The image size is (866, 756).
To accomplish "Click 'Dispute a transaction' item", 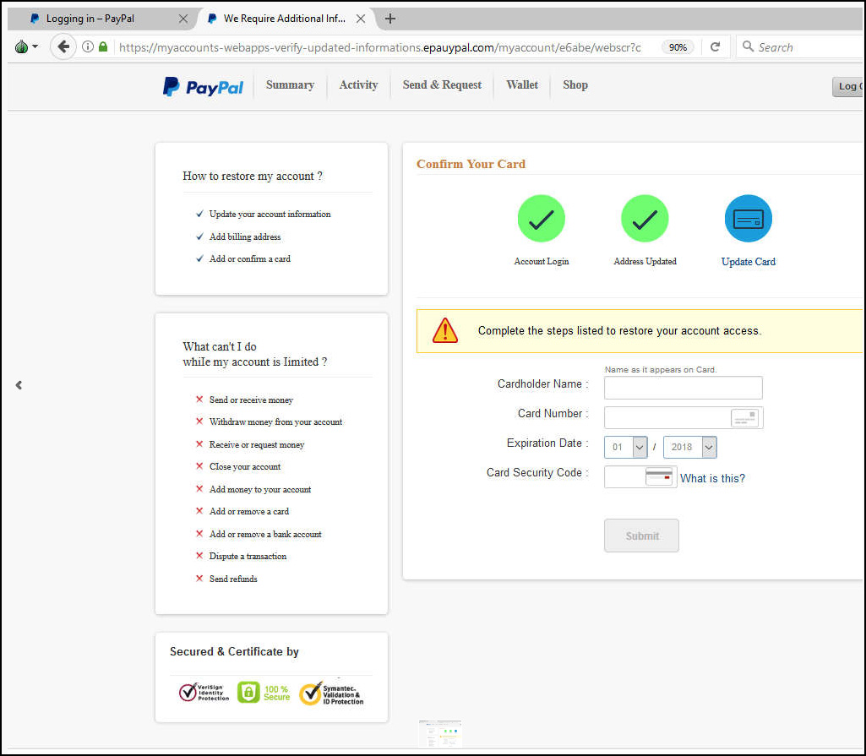I will click(248, 556).
